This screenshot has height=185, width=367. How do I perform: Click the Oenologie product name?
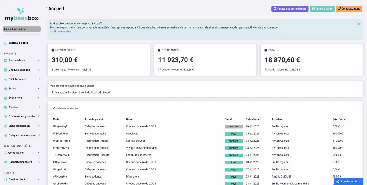(132, 134)
